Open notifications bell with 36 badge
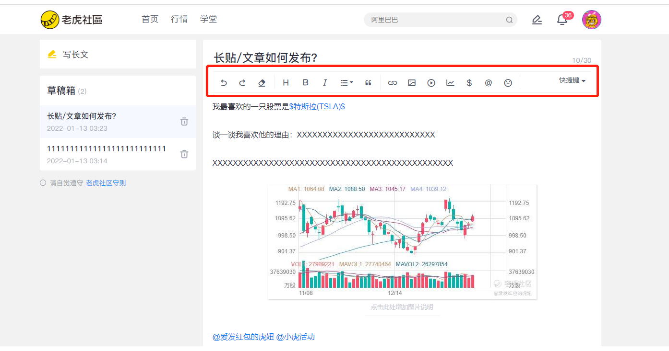Image resolution: width=669 pixels, height=351 pixels. coord(562,20)
